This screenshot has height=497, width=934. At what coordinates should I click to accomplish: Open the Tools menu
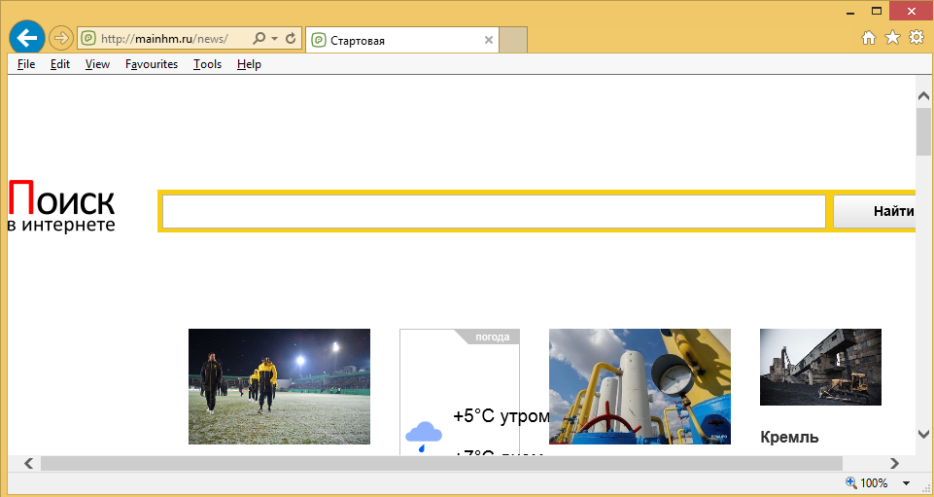(x=207, y=64)
